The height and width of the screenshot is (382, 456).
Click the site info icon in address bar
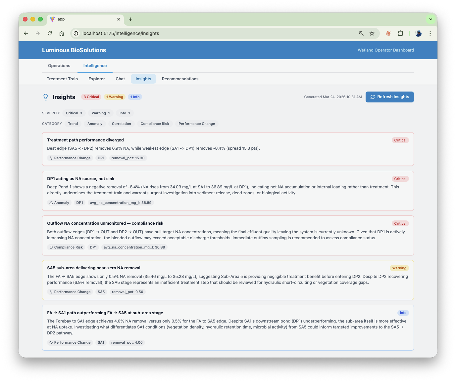click(x=76, y=33)
